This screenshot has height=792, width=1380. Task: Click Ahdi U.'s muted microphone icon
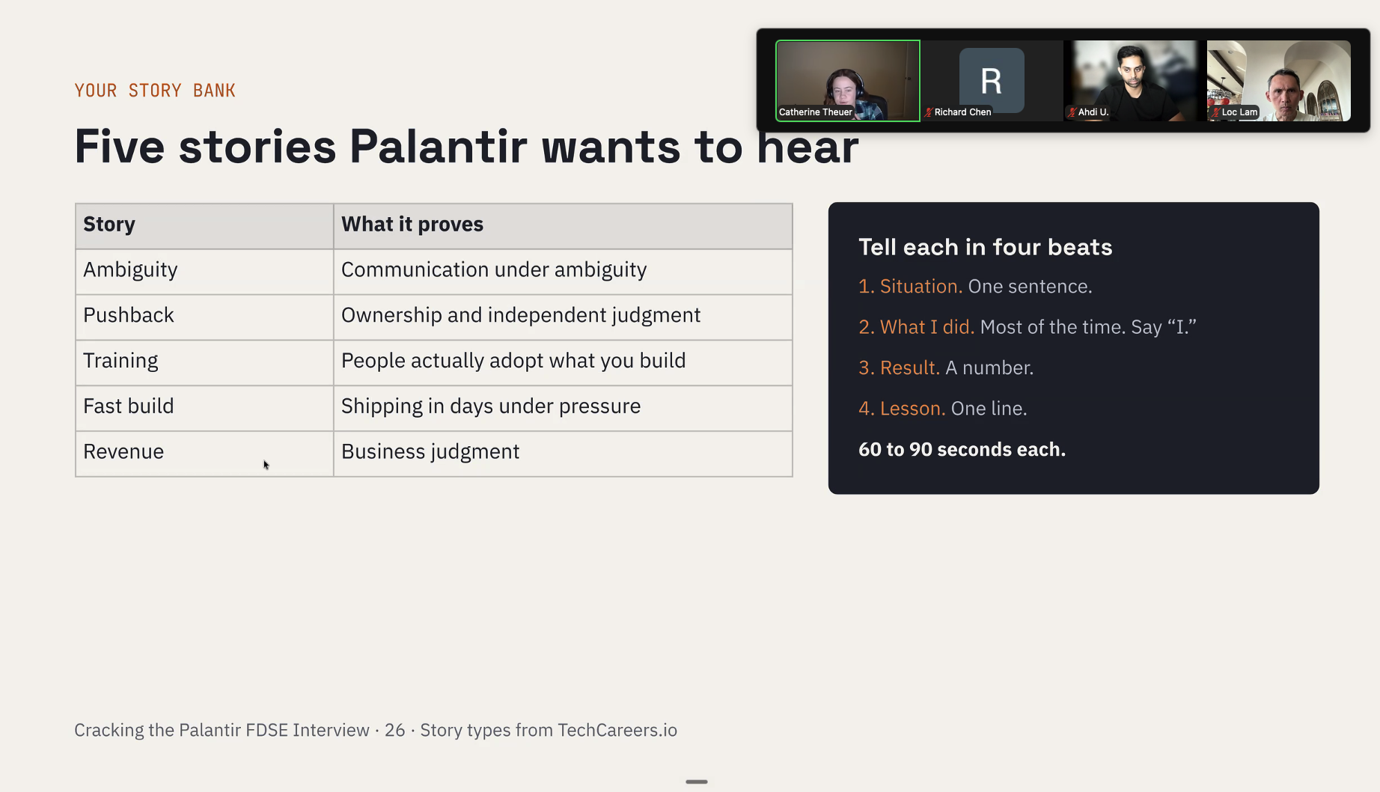(x=1072, y=112)
